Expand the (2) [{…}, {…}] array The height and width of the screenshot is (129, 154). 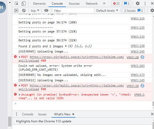click(x=66, y=46)
